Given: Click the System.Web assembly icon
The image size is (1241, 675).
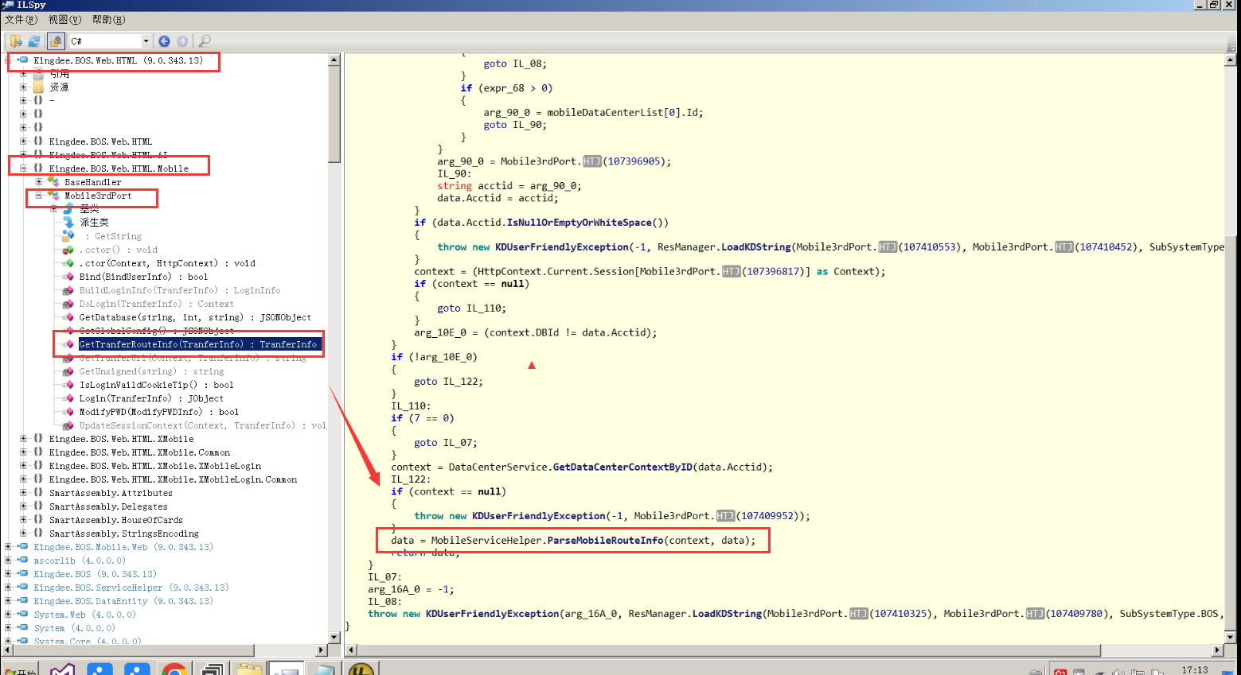Looking at the screenshot, I should [x=23, y=615].
